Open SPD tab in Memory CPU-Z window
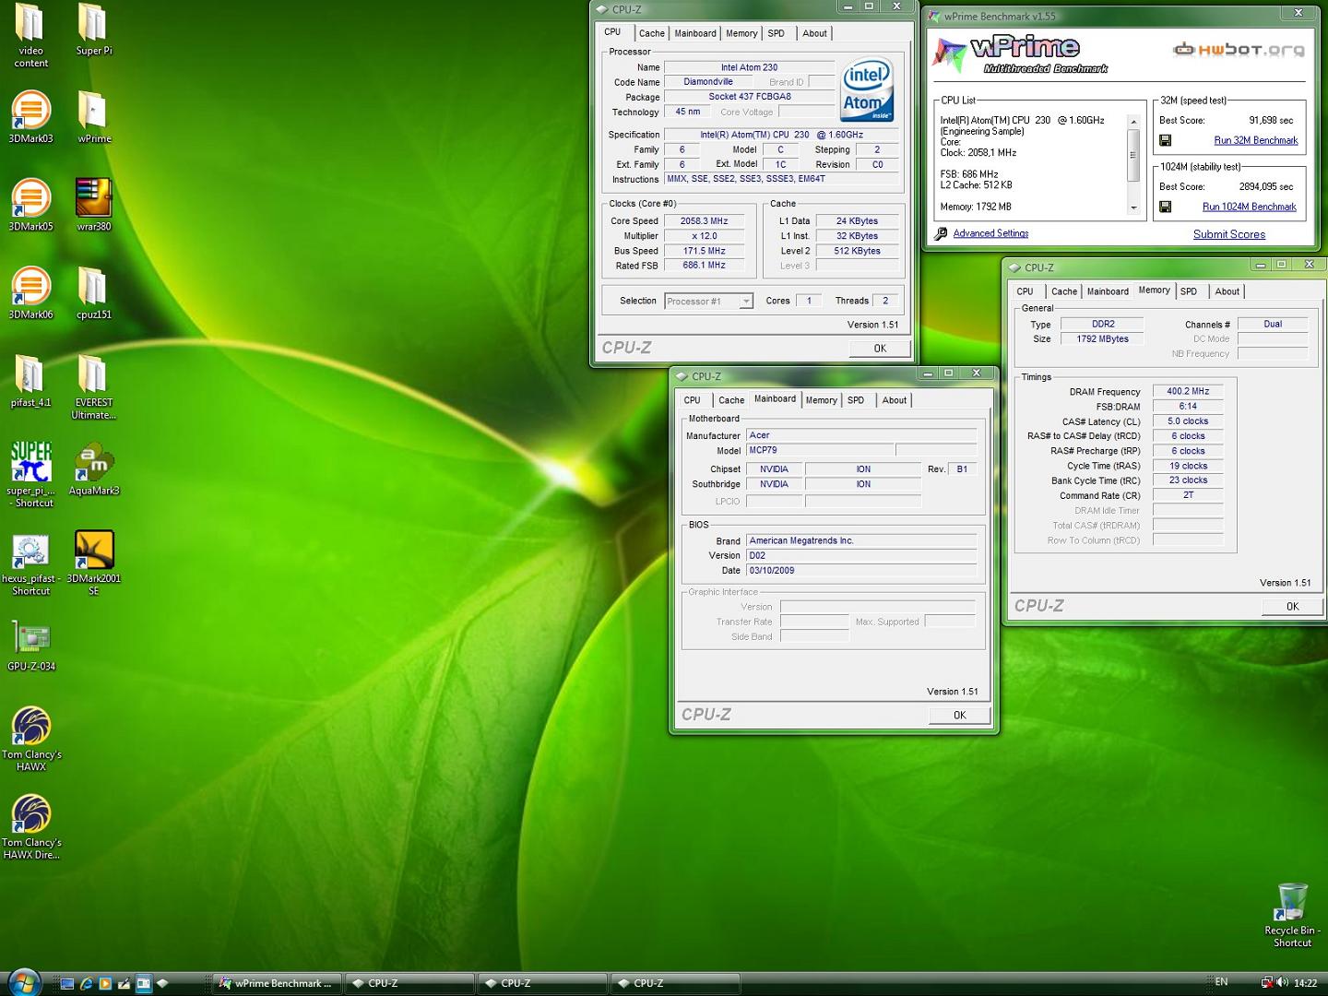The width and height of the screenshot is (1328, 996). (x=1189, y=291)
